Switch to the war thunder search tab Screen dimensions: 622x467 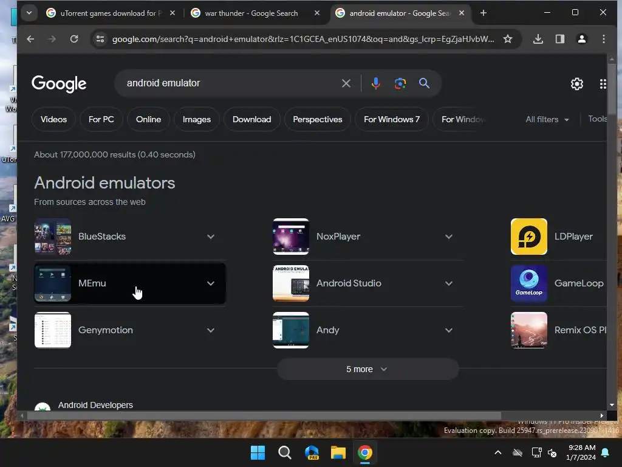pyautogui.click(x=256, y=13)
